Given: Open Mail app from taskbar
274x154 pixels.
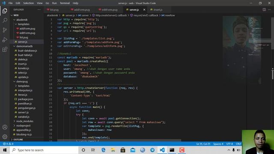Looking at the screenshot, I should [x=133, y=150].
